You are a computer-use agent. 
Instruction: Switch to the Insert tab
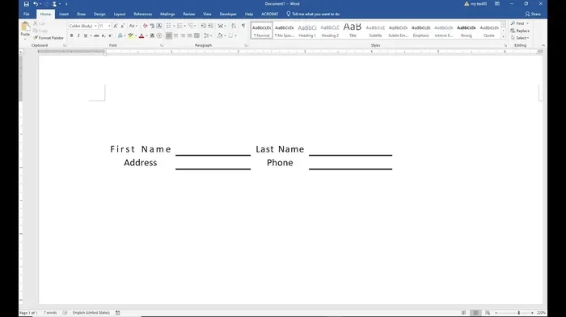click(64, 14)
